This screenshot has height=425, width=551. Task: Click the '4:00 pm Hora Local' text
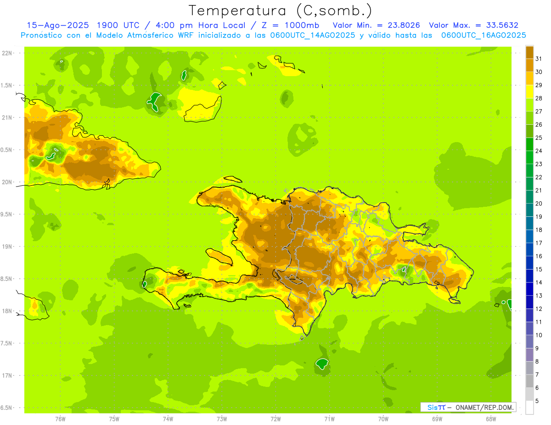tap(202, 25)
